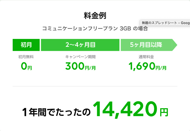Click the 5ヶ月目以降 arrow segment

tap(149, 45)
